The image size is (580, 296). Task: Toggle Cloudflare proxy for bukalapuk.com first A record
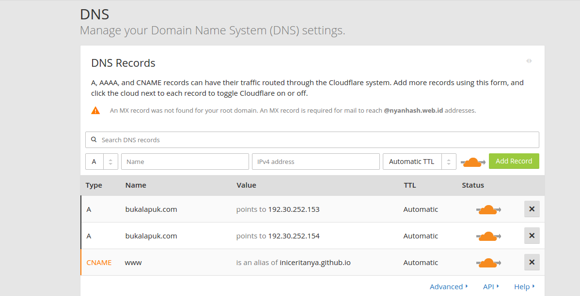[x=488, y=209]
